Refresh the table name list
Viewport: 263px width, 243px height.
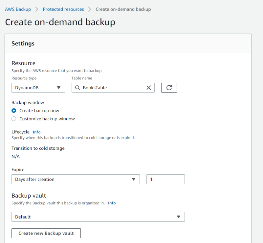[169, 87]
